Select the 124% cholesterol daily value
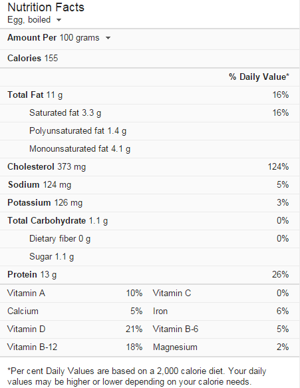Viewport: 300px width, 388px height. [278, 167]
